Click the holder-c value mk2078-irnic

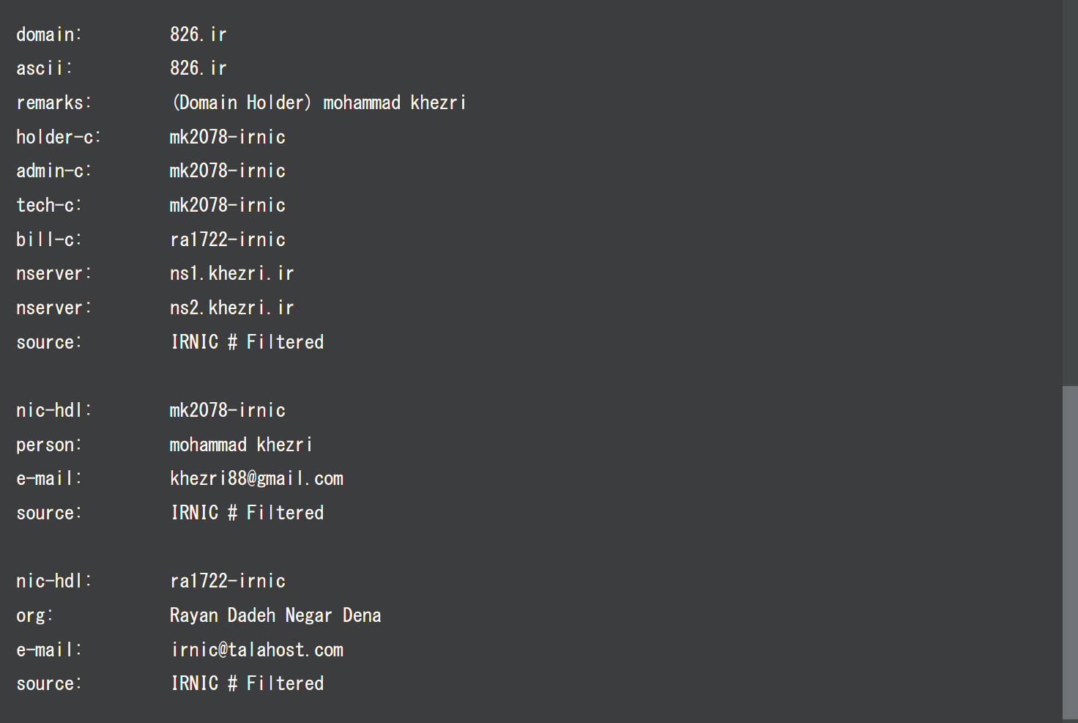pyautogui.click(x=227, y=137)
